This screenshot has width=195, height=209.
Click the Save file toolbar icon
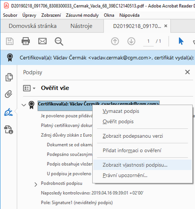pos(9,41)
